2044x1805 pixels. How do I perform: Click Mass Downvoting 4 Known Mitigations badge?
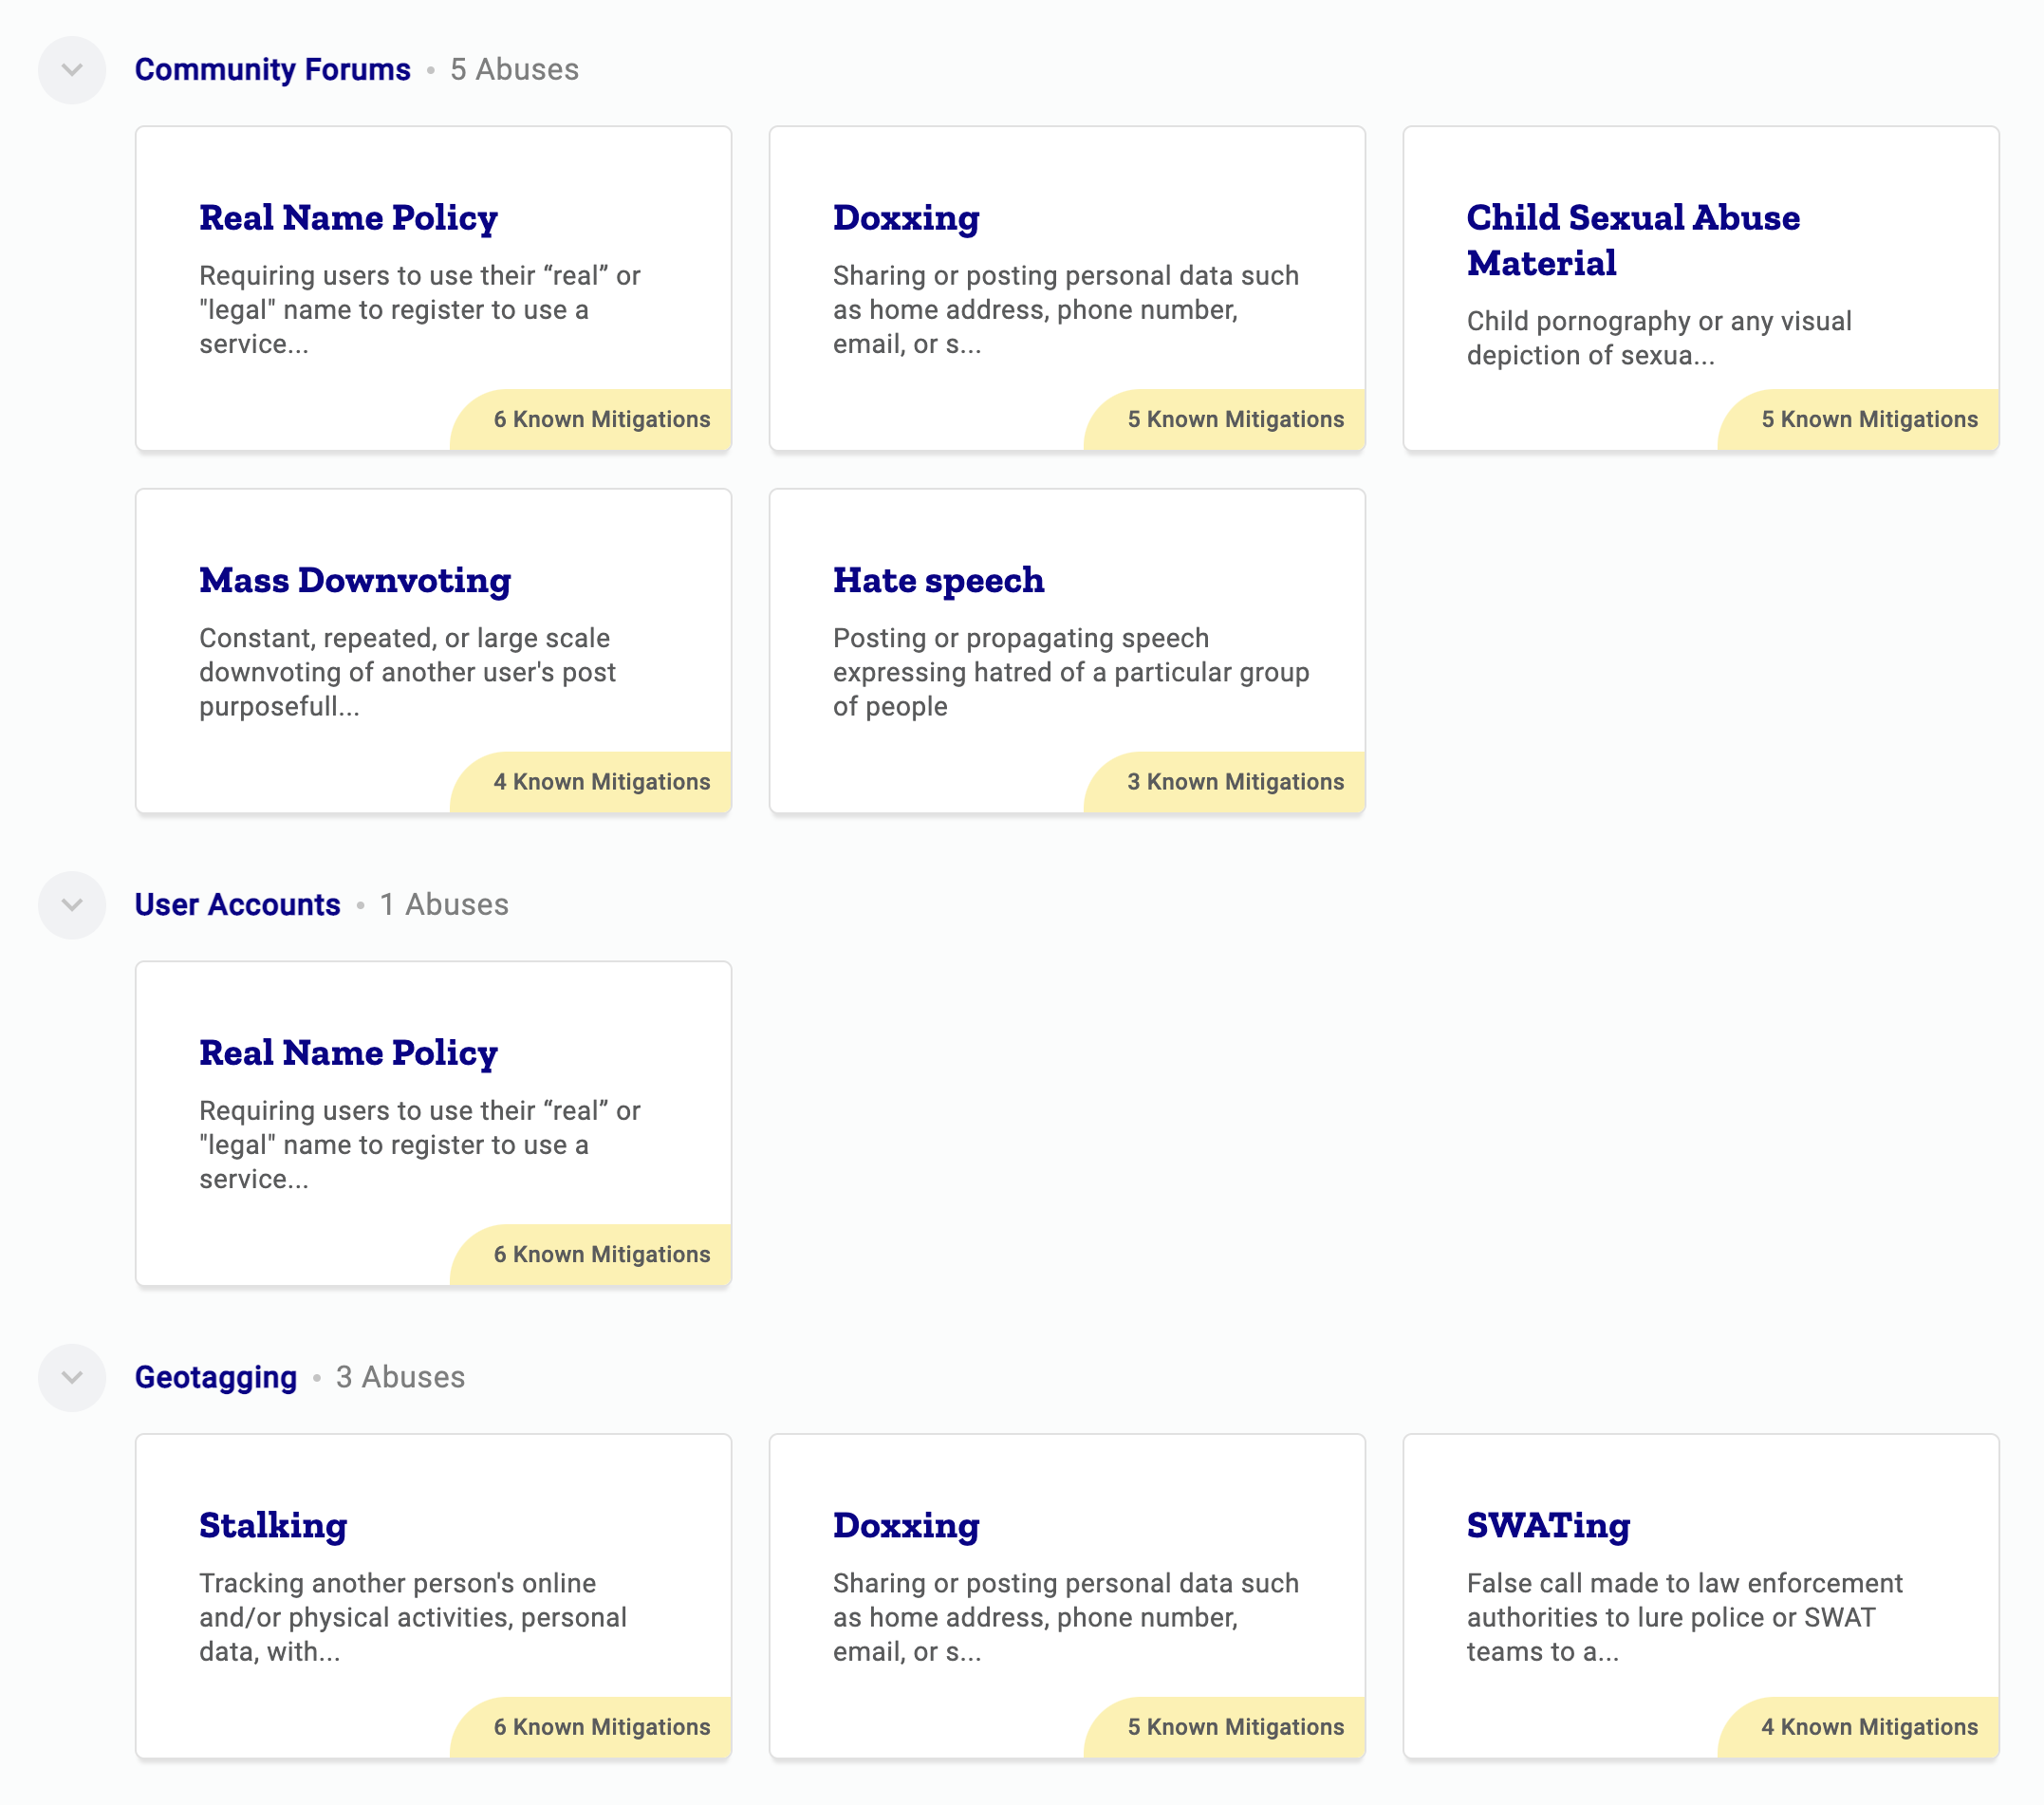[601, 782]
